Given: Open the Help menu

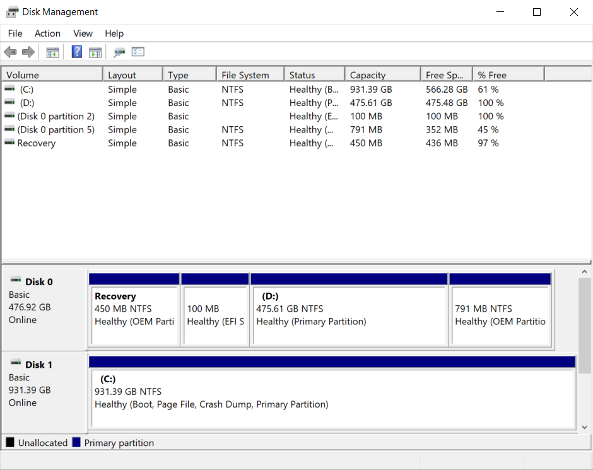Looking at the screenshot, I should pyautogui.click(x=114, y=33).
